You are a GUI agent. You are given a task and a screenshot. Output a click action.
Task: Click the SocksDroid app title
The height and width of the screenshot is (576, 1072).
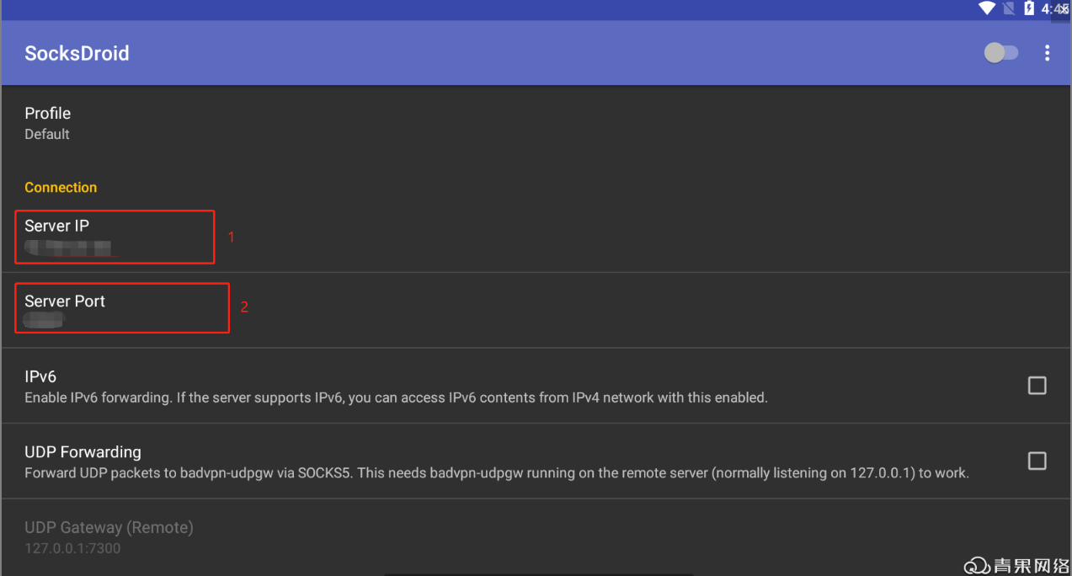tap(77, 53)
